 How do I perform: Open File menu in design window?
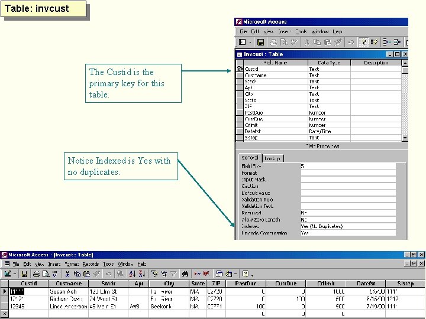[243, 32]
